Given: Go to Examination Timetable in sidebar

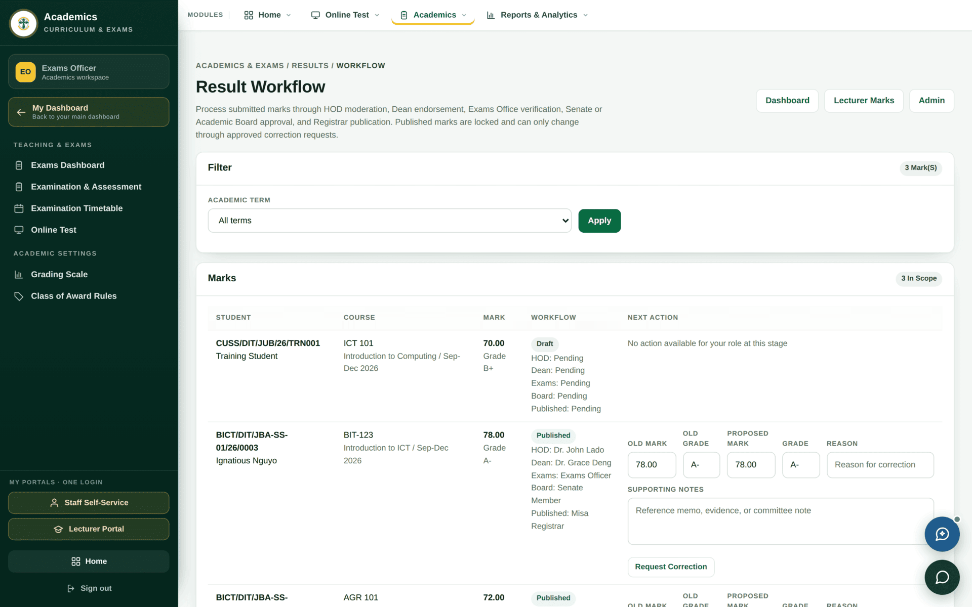Looking at the screenshot, I should pyautogui.click(x=89, y=208).
